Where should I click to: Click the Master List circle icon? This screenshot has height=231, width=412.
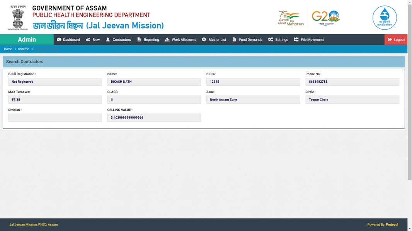204,40
